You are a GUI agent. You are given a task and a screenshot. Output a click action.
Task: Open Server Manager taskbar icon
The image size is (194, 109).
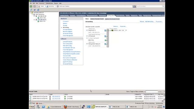[x=38, y=107]
